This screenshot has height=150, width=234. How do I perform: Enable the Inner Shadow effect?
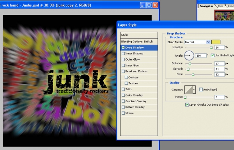[123, 54]
